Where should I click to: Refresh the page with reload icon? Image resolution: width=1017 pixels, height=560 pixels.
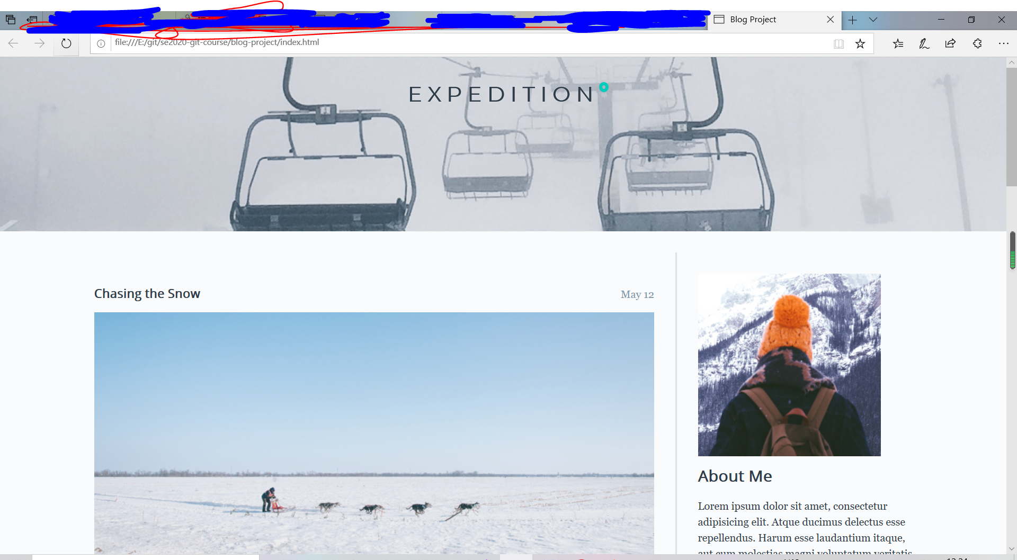pyautogui.click(x=66, y=43)
